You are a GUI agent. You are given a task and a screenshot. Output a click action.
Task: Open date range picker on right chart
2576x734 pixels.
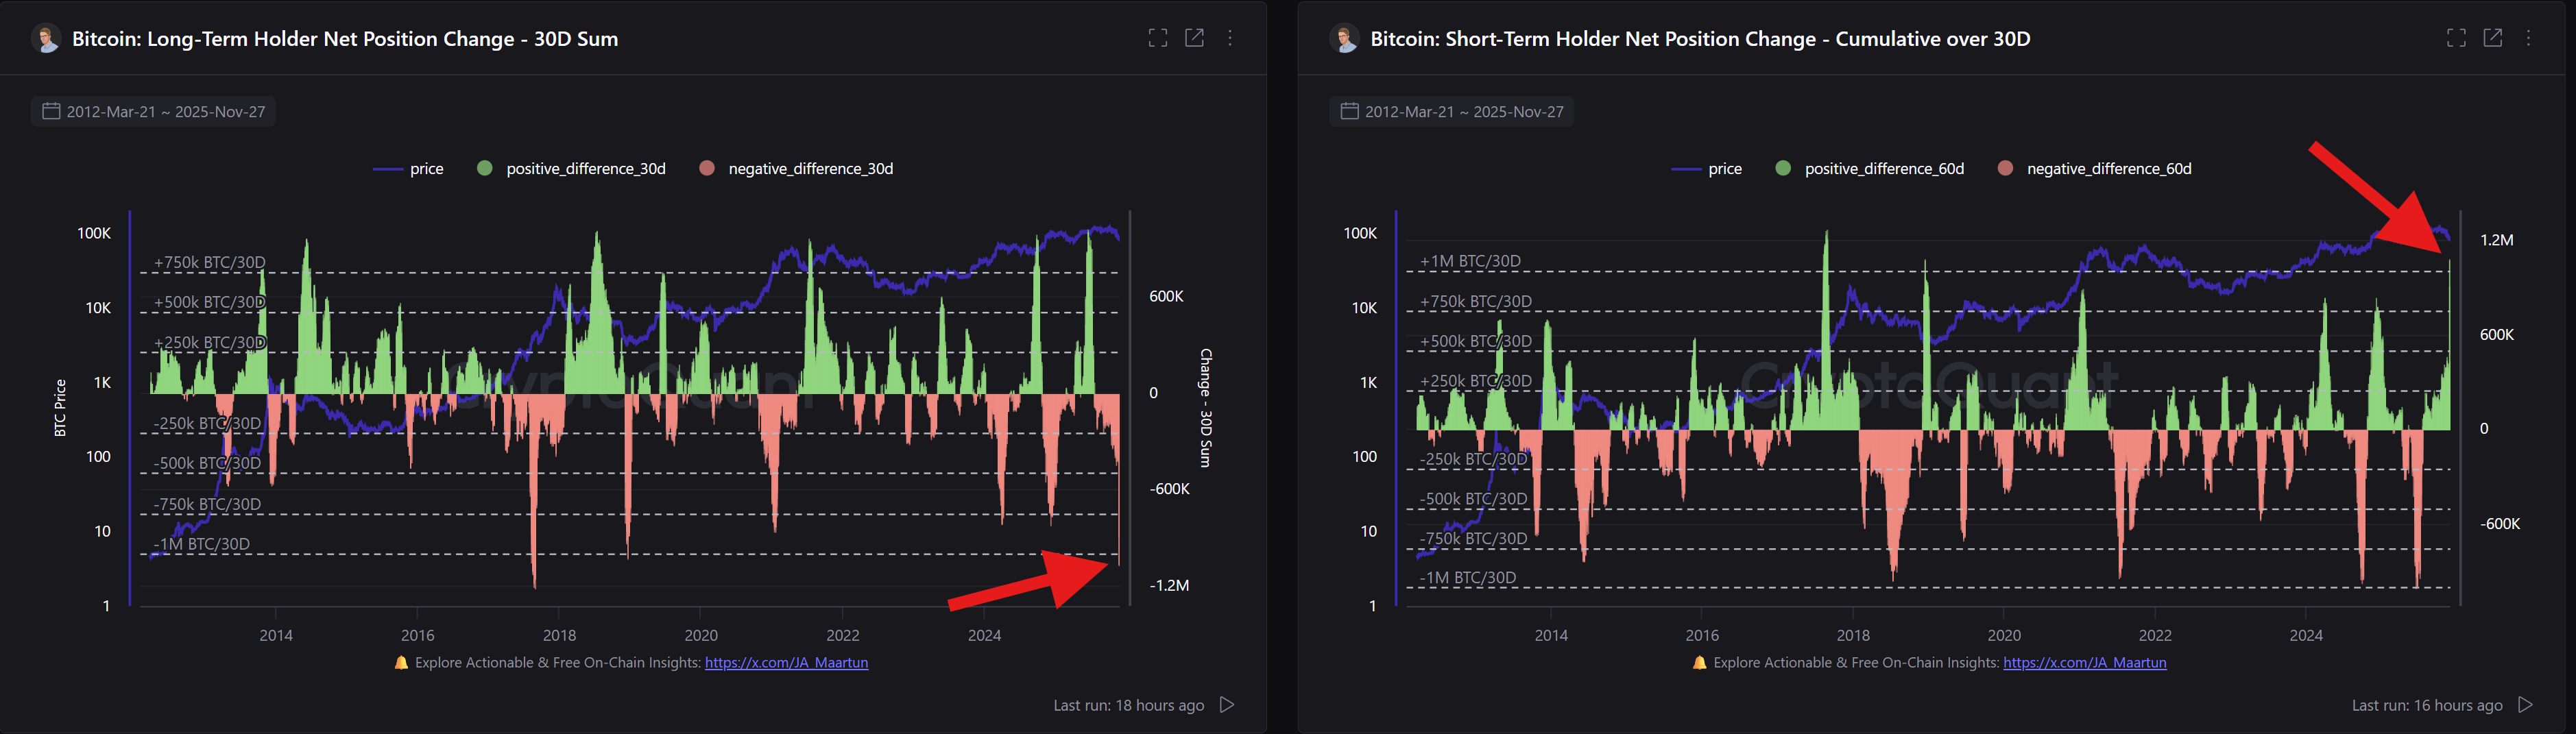(x=1452, y=112)
